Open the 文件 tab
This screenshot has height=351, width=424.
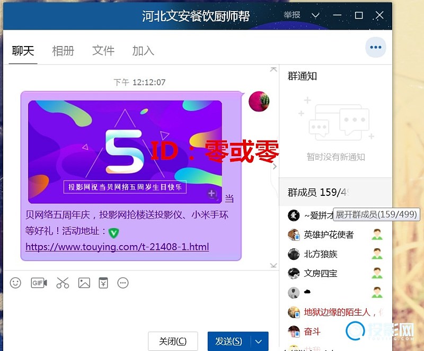(x=103, y=51)
